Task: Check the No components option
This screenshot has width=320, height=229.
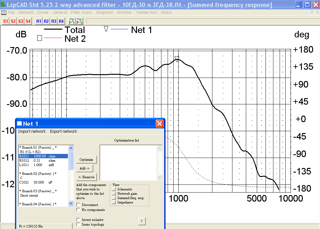Action: pyautogui.click(x=78, y=210)
